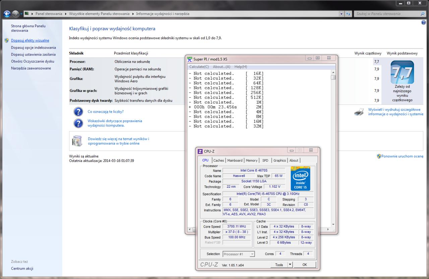Viewport: 429px width, 279px height.
Task: Open the Processor selection dropdown
Action: coord(239,254)
